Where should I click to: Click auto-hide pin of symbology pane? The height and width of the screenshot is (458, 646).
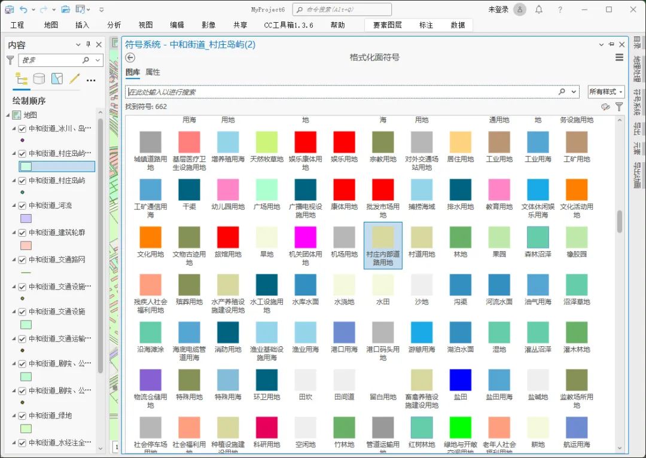(x=611, y=44)
